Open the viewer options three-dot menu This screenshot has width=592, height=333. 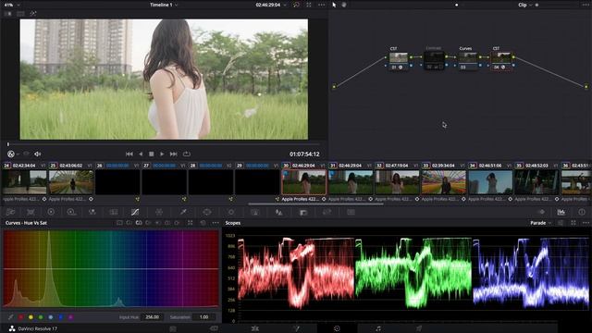pyautogui.click(x=322, y=5)
